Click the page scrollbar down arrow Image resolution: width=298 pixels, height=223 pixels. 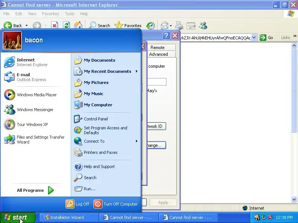coord(294,199)
